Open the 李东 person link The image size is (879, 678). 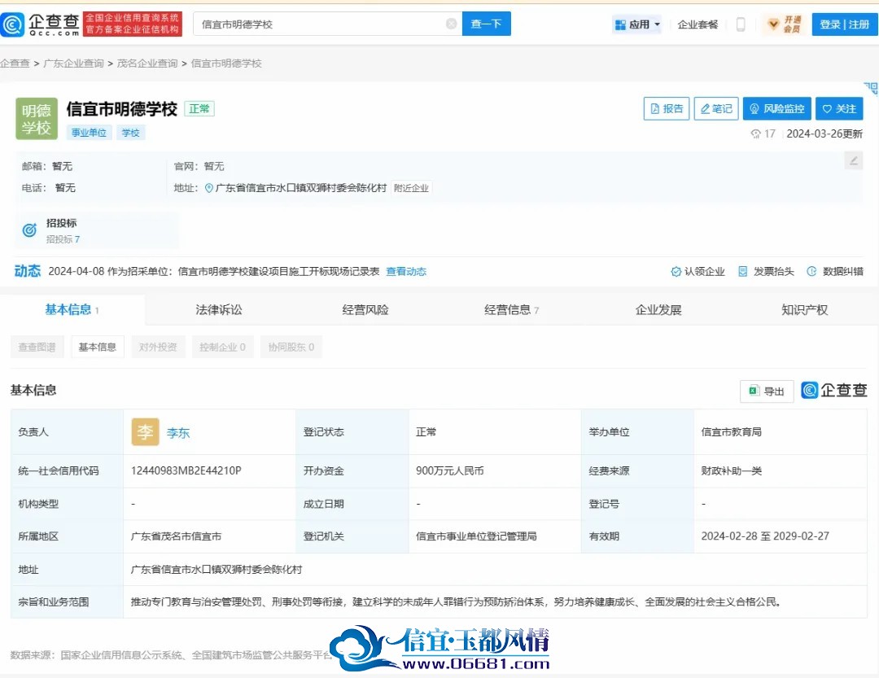(178, 432)
